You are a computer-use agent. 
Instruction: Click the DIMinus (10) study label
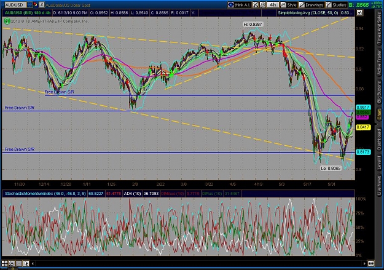tap(173, 194)
